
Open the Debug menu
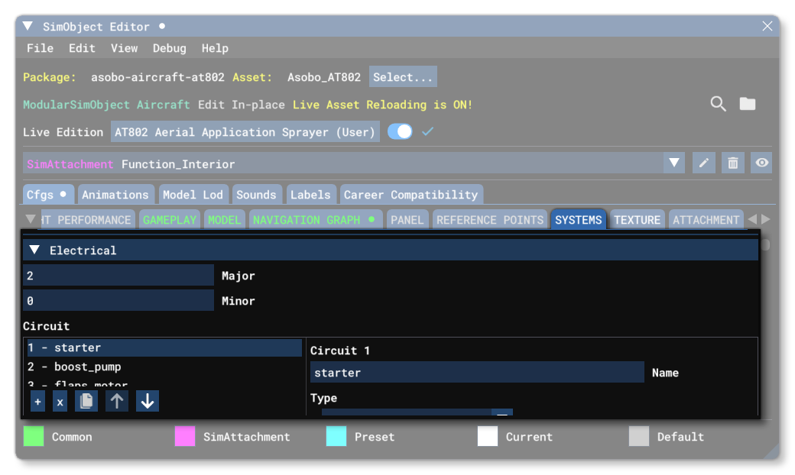[x=169, y=47]
